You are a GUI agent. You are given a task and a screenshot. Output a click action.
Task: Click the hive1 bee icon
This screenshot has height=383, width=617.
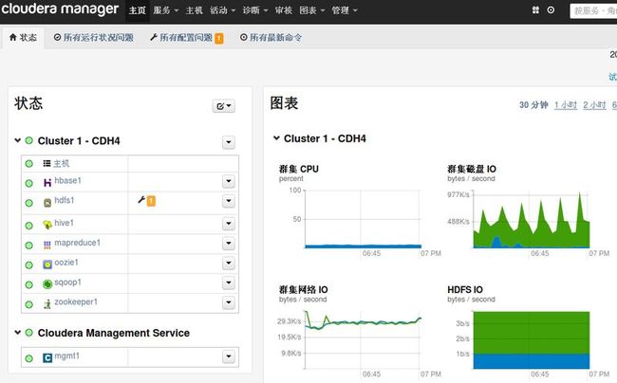point(47,225)
